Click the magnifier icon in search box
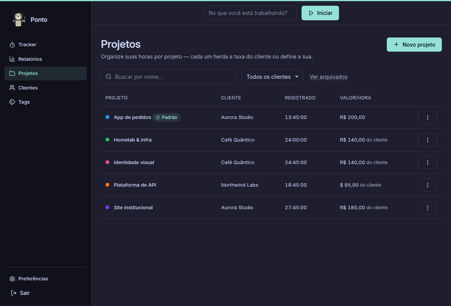This screenshot has width=451, height=306. (x=109, y=76)
